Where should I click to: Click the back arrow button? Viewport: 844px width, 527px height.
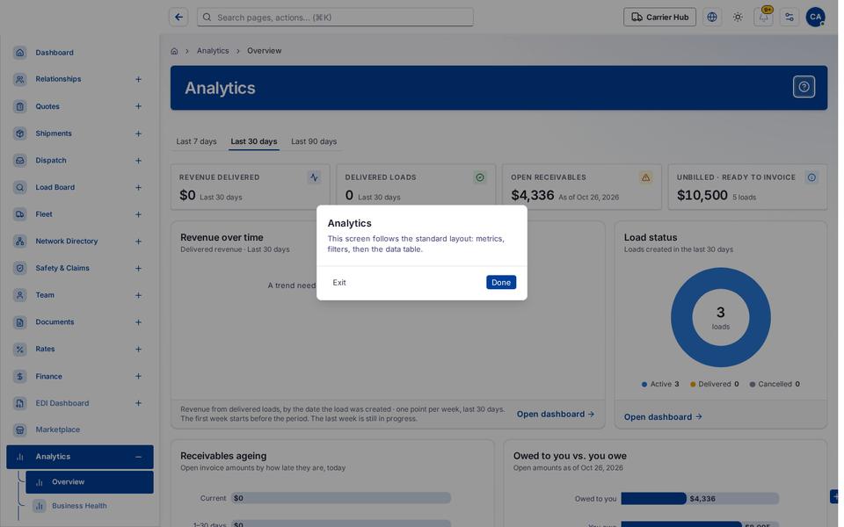coord(178,18)
